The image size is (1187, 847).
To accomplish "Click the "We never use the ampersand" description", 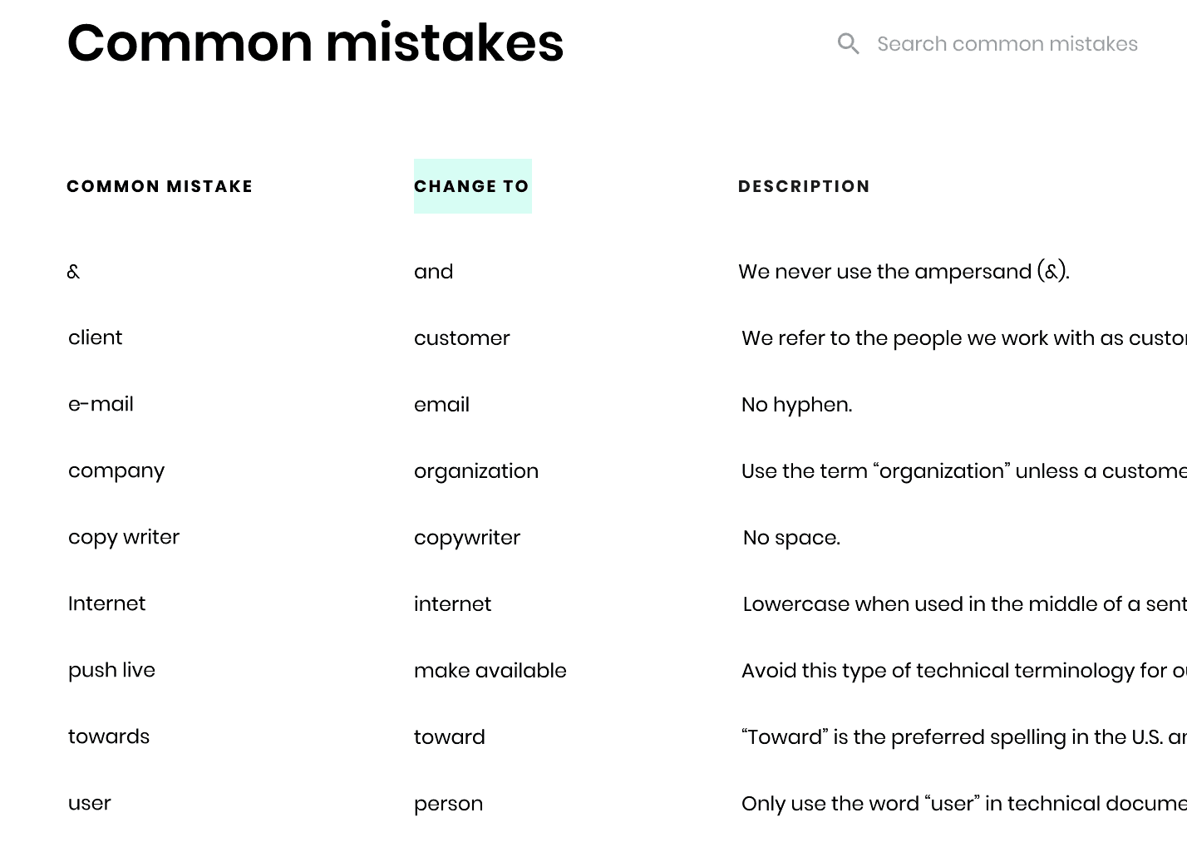I will 904,272.
